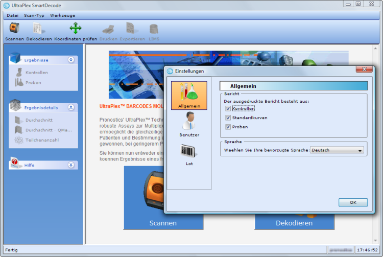383x257 pixels.
Task: Select the Lot barcode settings icon
Action: point(189,155)
